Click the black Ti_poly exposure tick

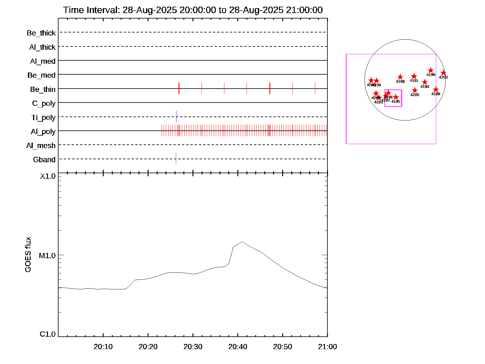(x=176, y=116)
